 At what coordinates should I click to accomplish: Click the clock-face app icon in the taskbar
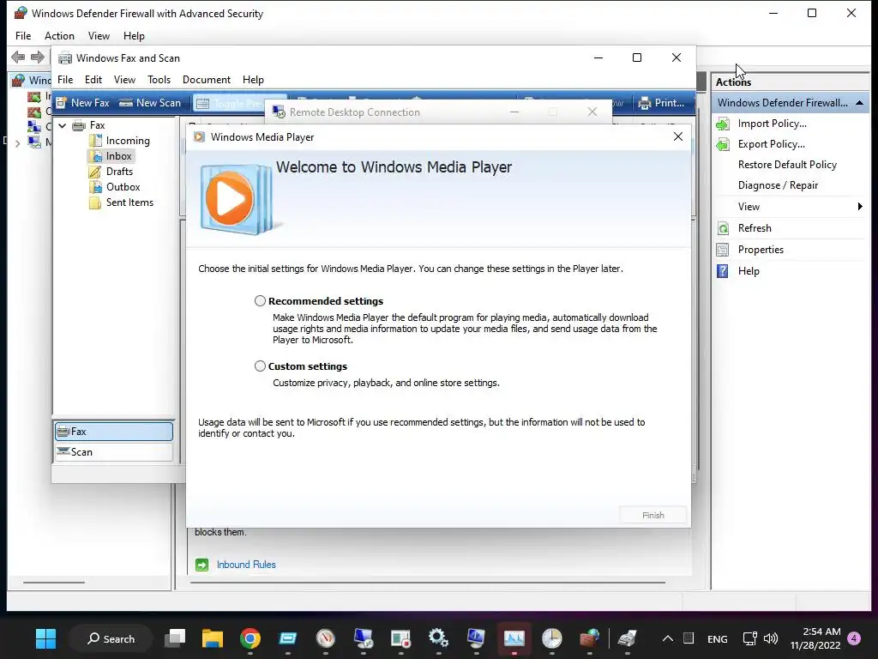551,638
